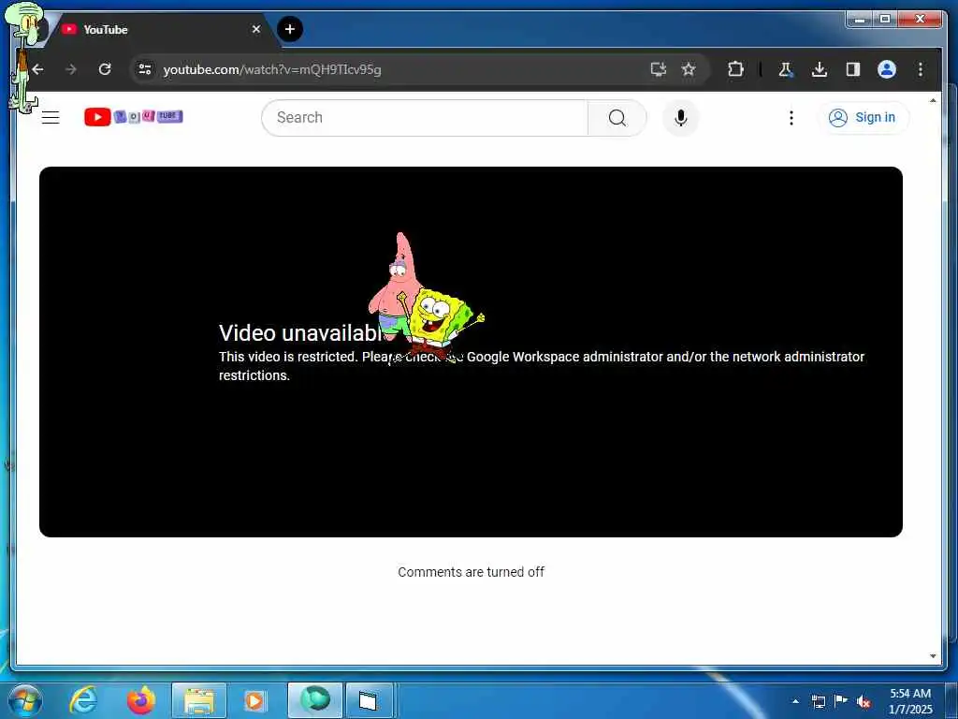Open Windows Explorer folder on taskbar

[199, 700]
